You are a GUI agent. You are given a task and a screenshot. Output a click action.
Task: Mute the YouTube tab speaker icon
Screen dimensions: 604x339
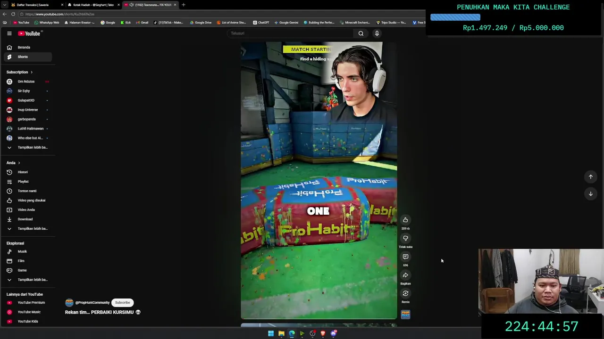tap(131, 5)
